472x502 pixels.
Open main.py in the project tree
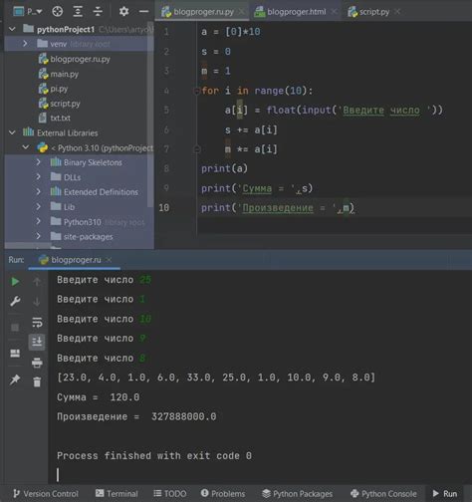(x=59, y=74)
